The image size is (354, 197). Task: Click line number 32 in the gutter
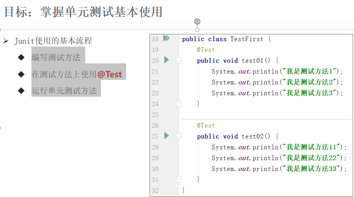[155, 191]
